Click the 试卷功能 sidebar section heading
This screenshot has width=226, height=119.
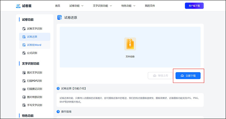pos(28,20)
